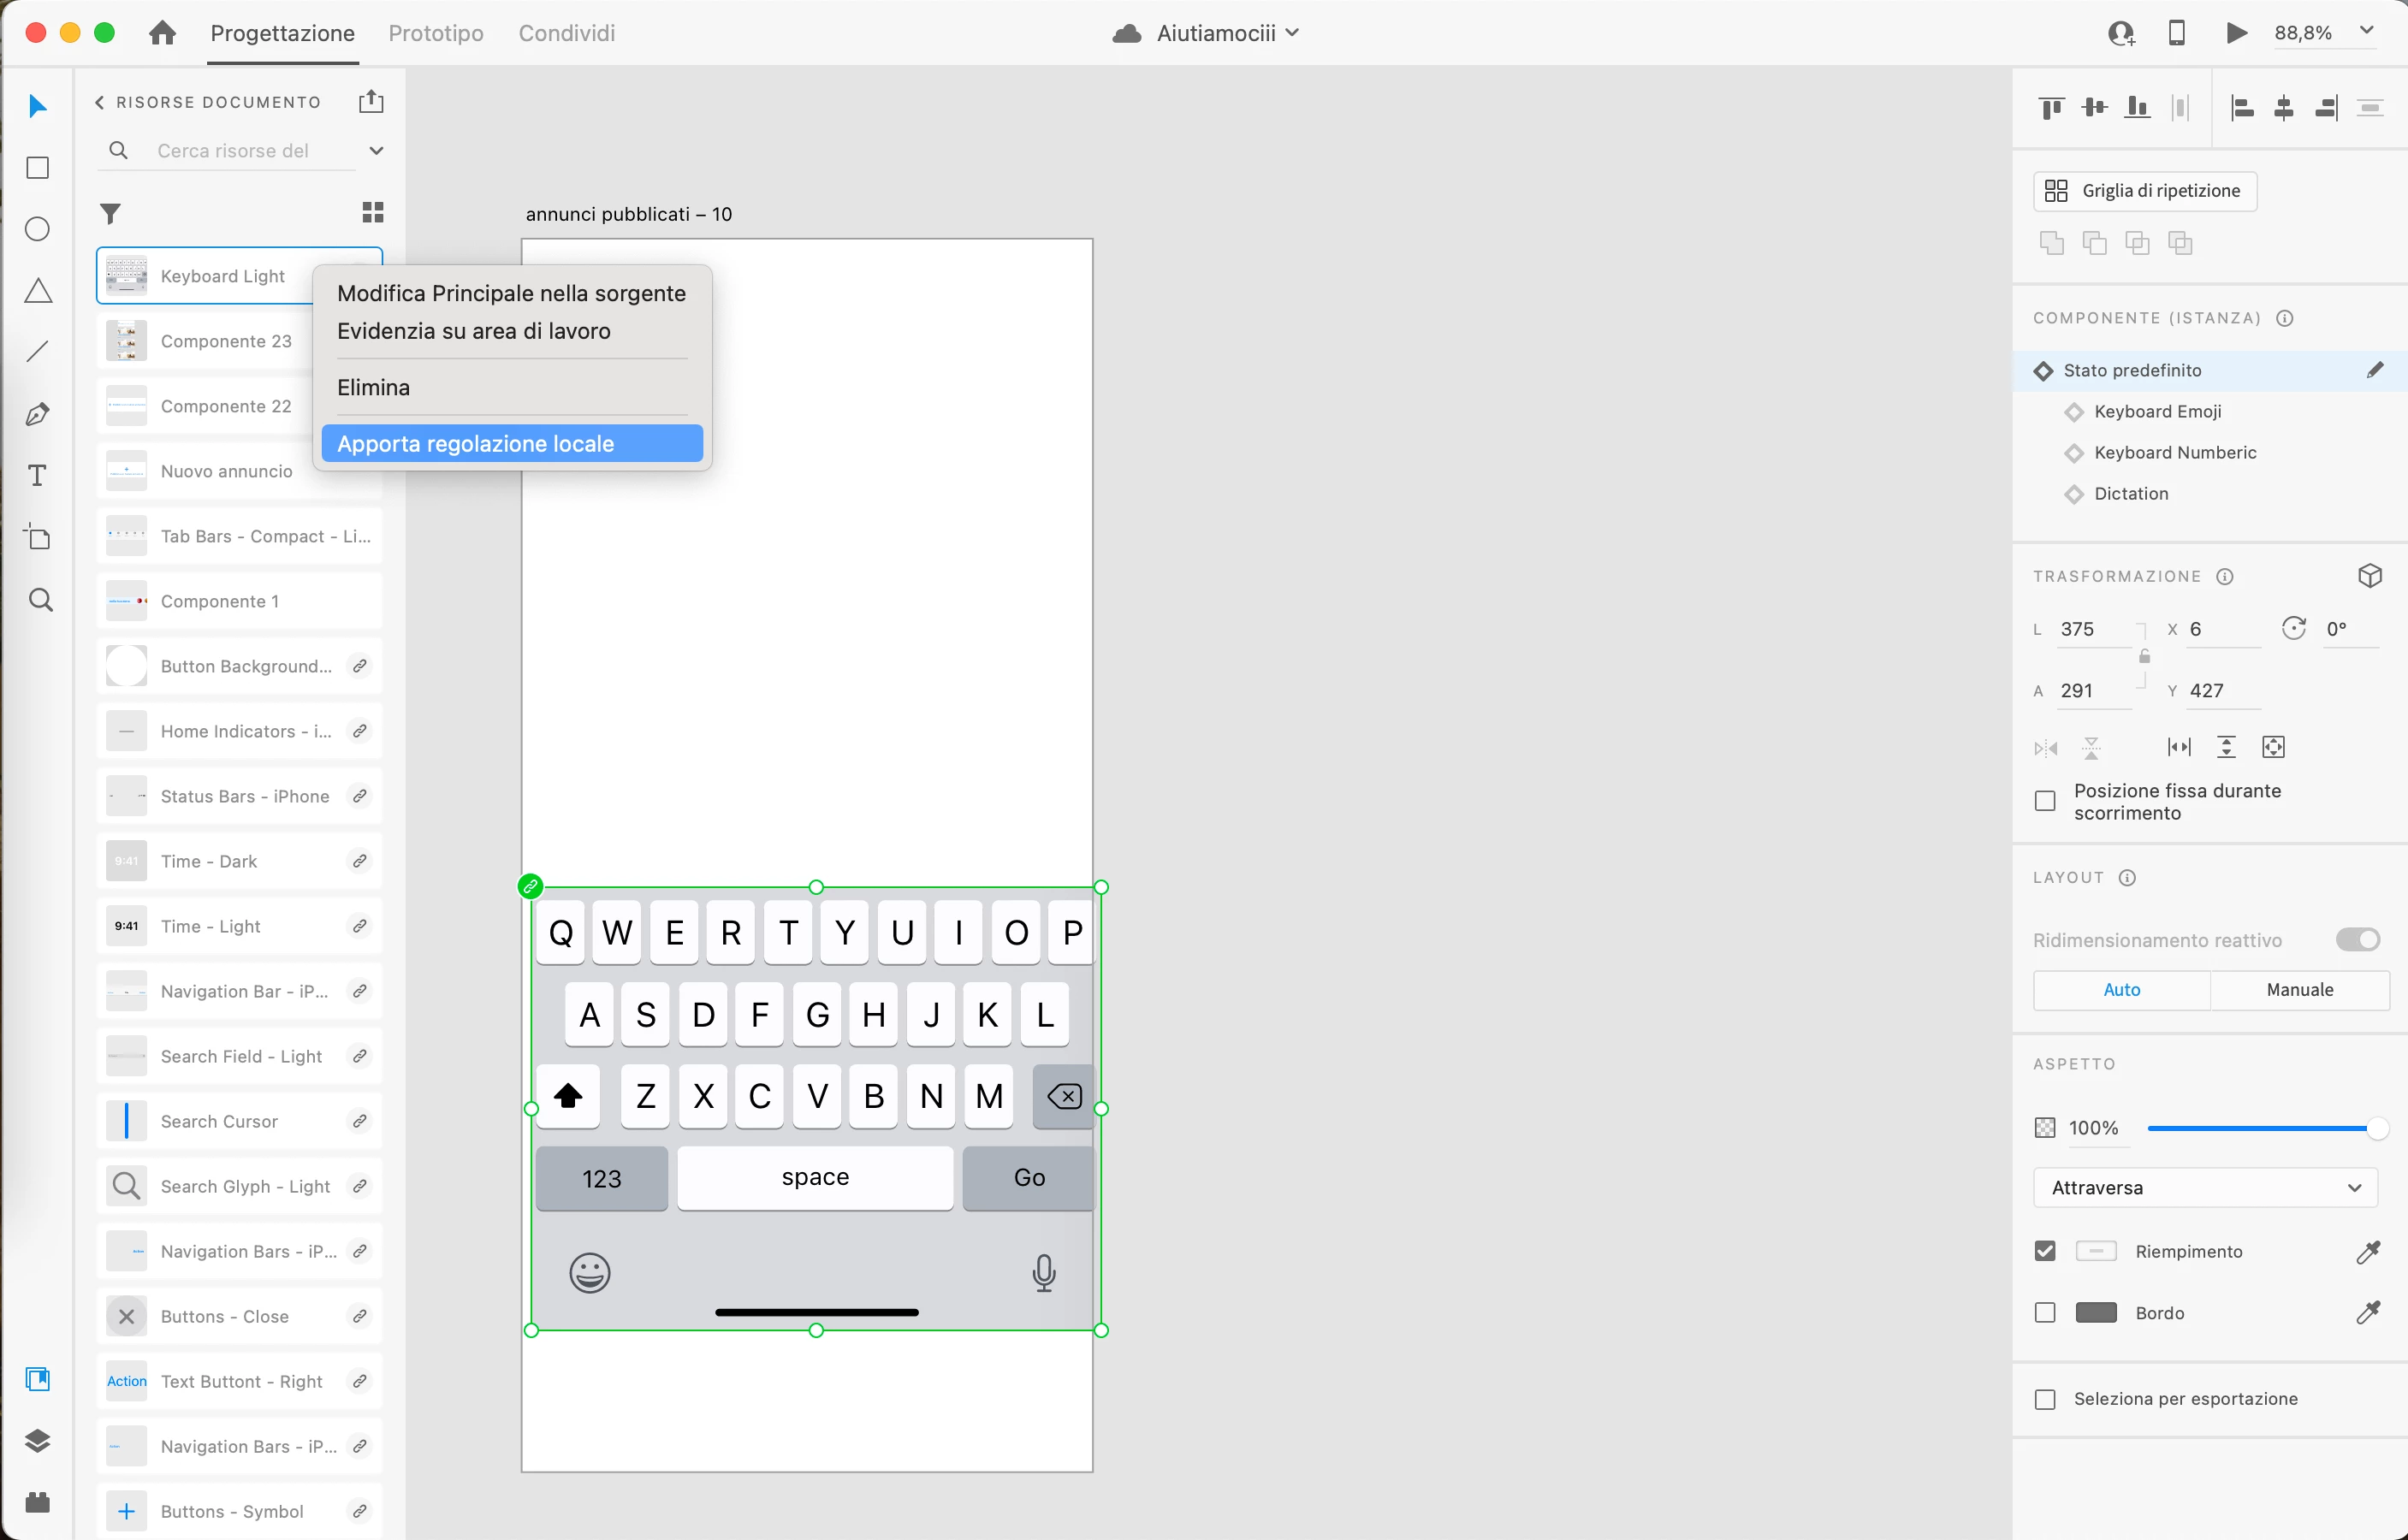Open the Plugins panel icon
2408x1540 pixels.
(38, 1502)
